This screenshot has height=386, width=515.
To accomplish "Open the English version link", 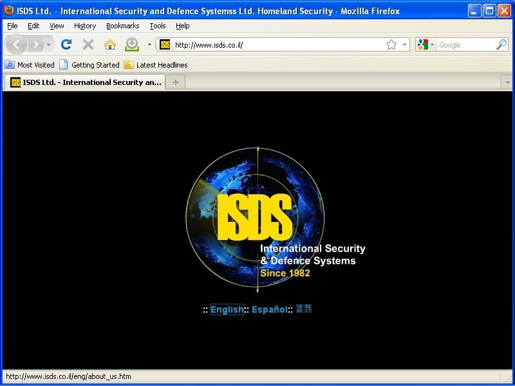I will tap(227, 309).
